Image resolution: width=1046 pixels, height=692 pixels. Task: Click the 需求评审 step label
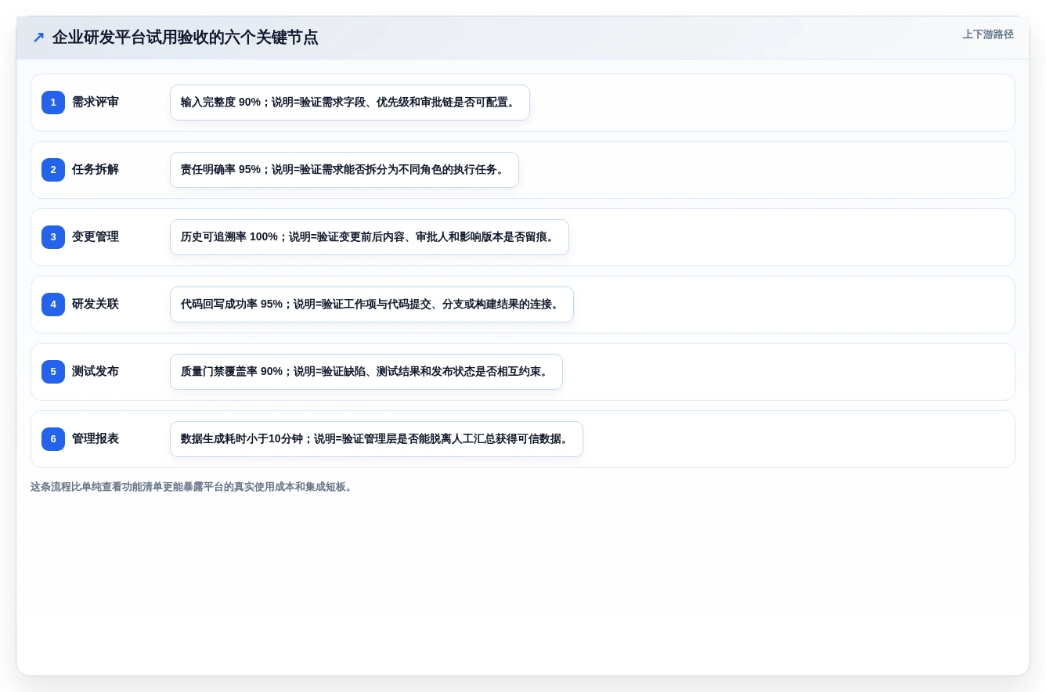coord(96,103)
